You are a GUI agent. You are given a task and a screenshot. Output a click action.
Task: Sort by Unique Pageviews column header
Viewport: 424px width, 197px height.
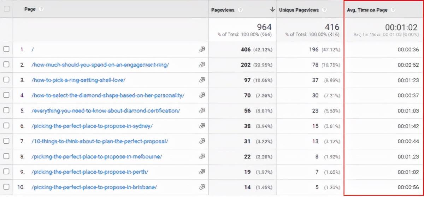299,10
